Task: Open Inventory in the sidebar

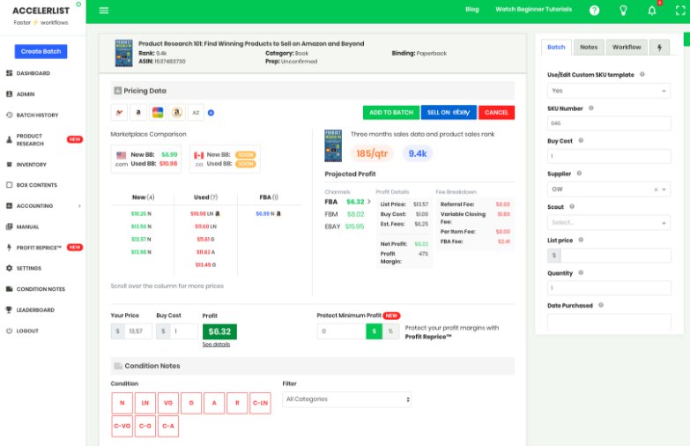Action: pyautogui.click(x=31, y=164)
